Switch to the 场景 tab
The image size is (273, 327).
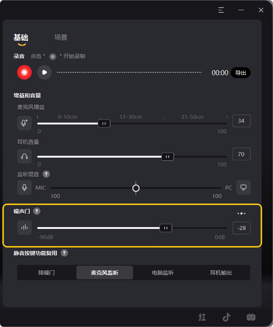pos(61,37)
